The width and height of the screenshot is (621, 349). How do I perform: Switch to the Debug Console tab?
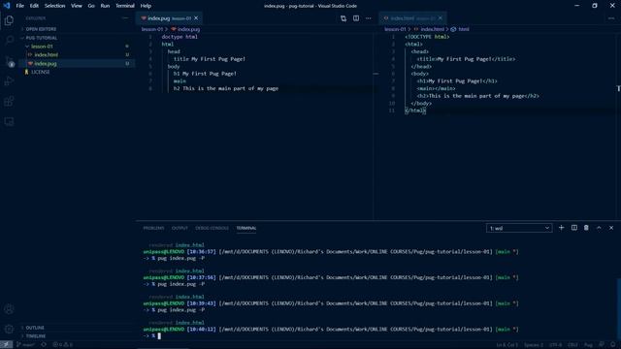212,229
